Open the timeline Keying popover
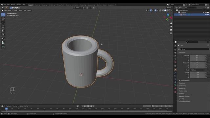The width and height of the screenshot is (210, 118). tap(16, 106)
